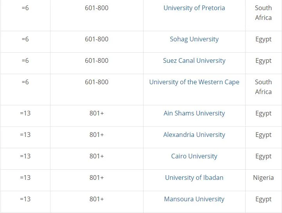Open University of the Western Cape link

(x=194, y=82)
